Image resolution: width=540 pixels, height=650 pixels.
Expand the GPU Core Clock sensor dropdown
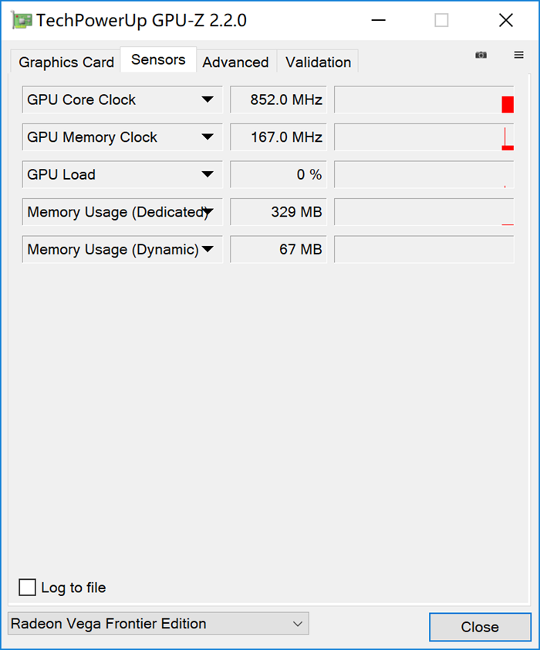[208, 99]
